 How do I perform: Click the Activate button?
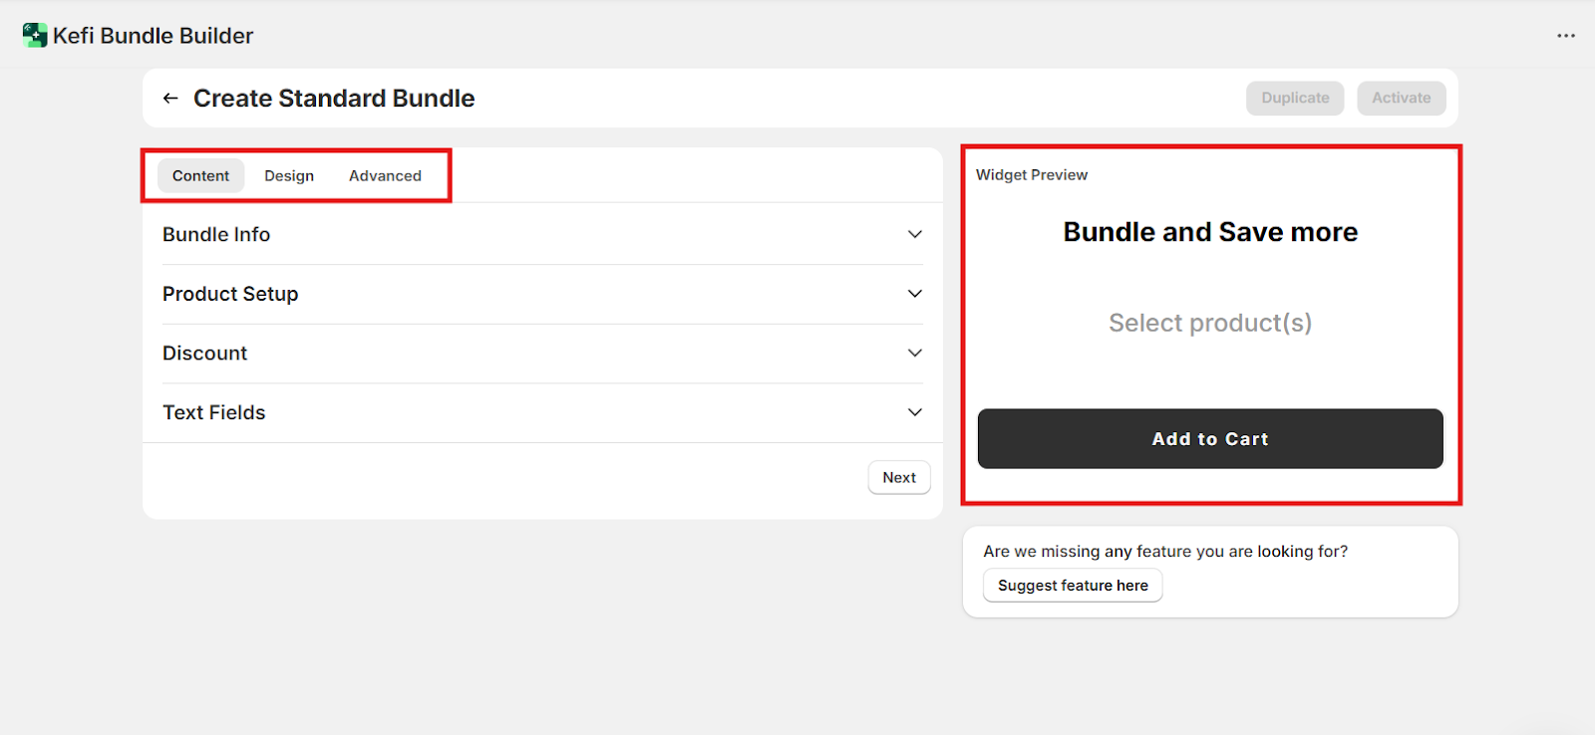tap(1401, 99)
